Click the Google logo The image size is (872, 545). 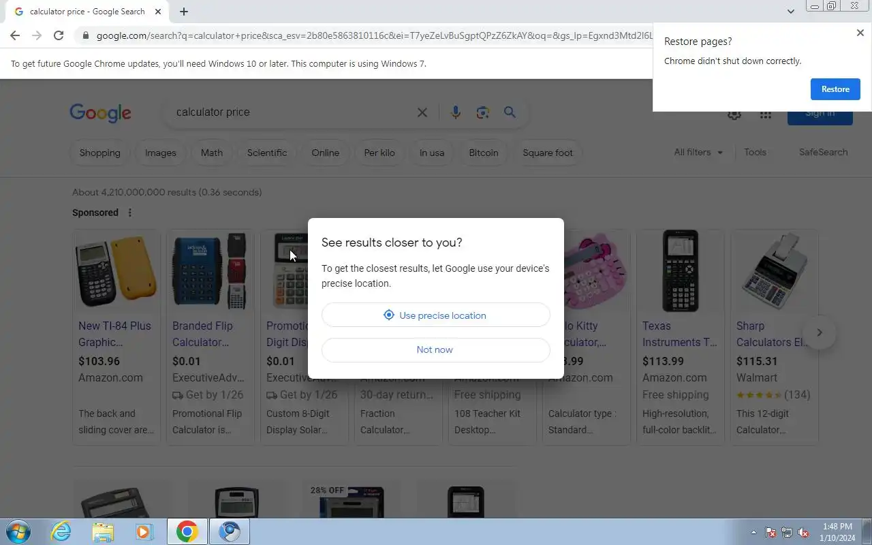click(100, 113)
